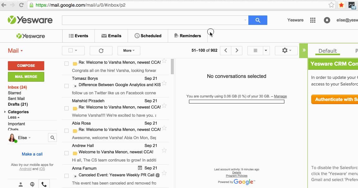Click the MAIL MERGE button
Image resolution: width=358 pixels, height=188 pixels.
point(26,77)
